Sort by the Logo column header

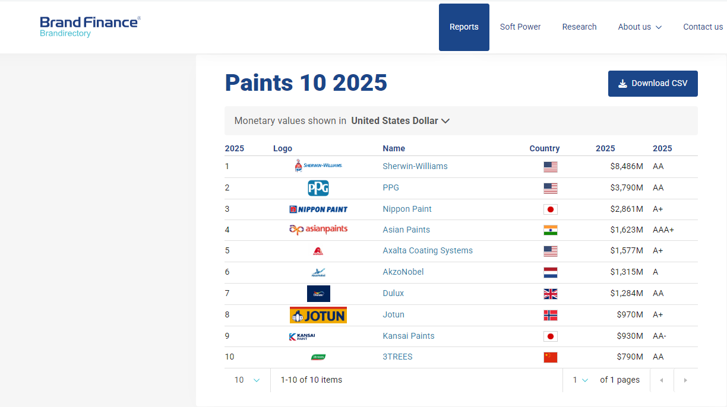283,148
